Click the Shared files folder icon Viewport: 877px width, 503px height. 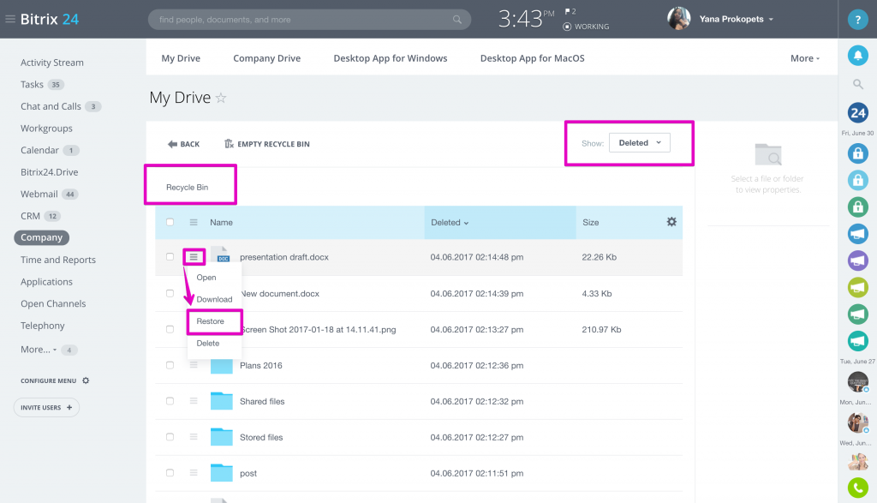(222, 401)
